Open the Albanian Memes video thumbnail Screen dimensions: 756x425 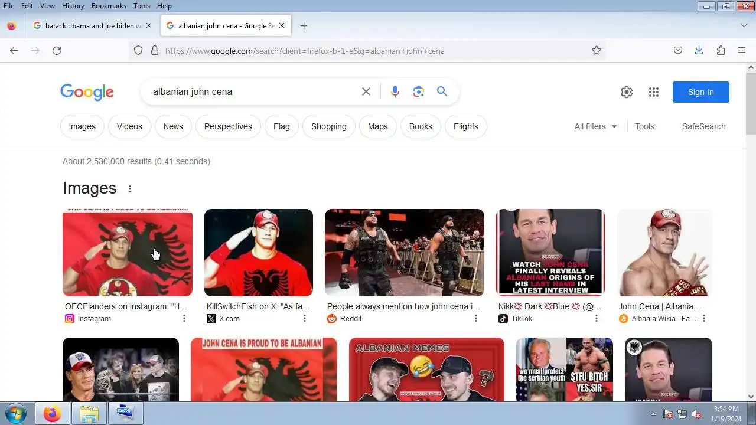tap(426, 370)
